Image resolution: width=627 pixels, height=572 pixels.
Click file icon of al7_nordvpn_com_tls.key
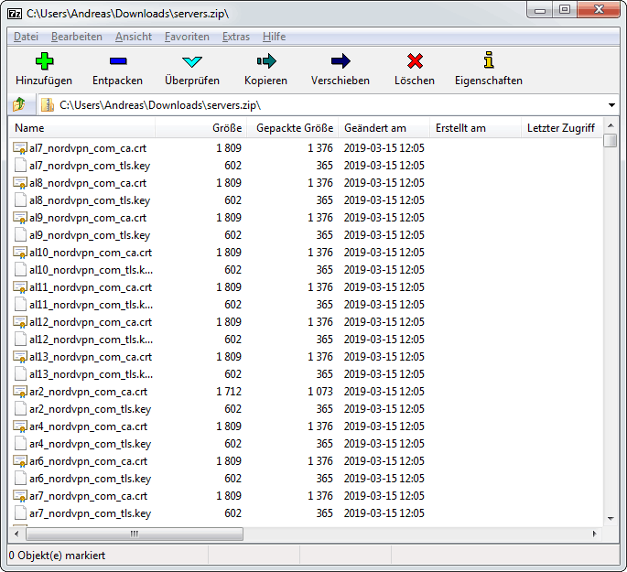pos(20,166)
